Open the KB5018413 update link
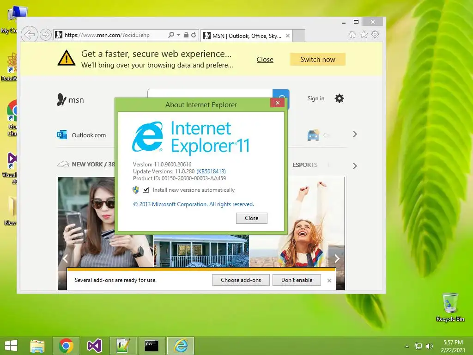 click(x=211, y=171)
